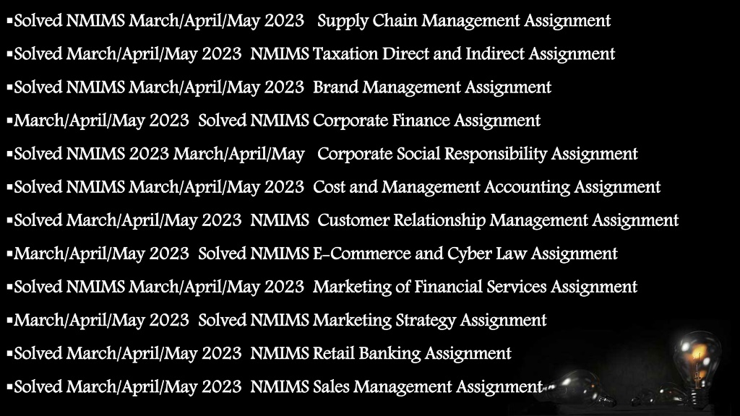Click the Marketing Strategy Assignment line
Screen dimensions: 740x416
pos(277,320)
